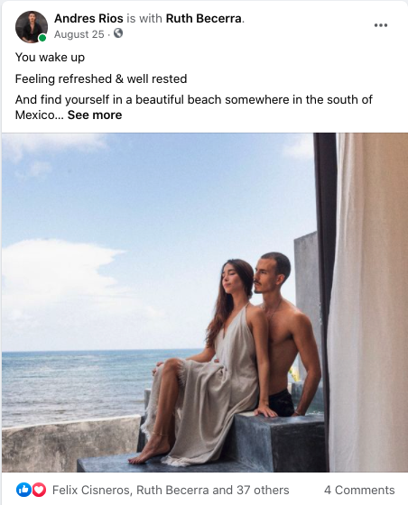Click the red heart Love reaction icon
408x505 pixels.
pos(40,490)
